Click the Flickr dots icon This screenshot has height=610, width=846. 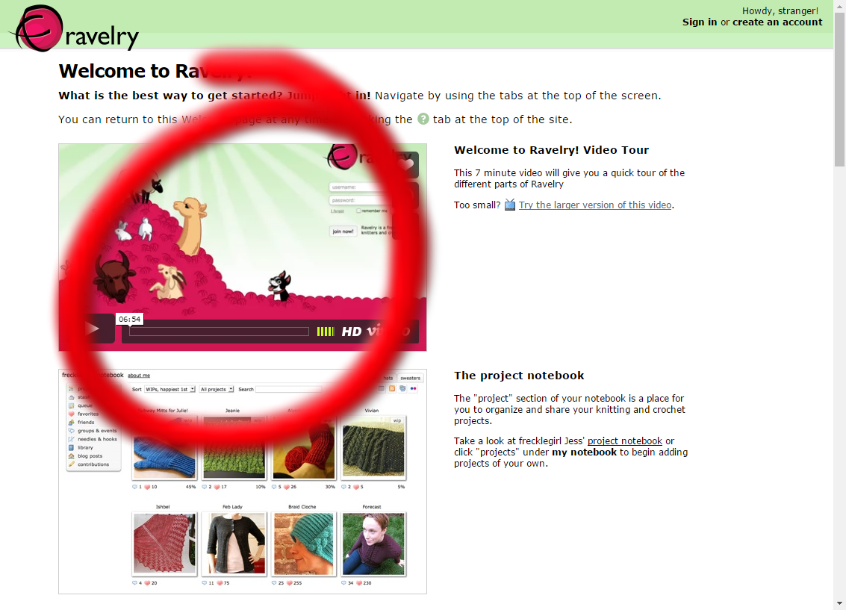click(x=413, y=388)
